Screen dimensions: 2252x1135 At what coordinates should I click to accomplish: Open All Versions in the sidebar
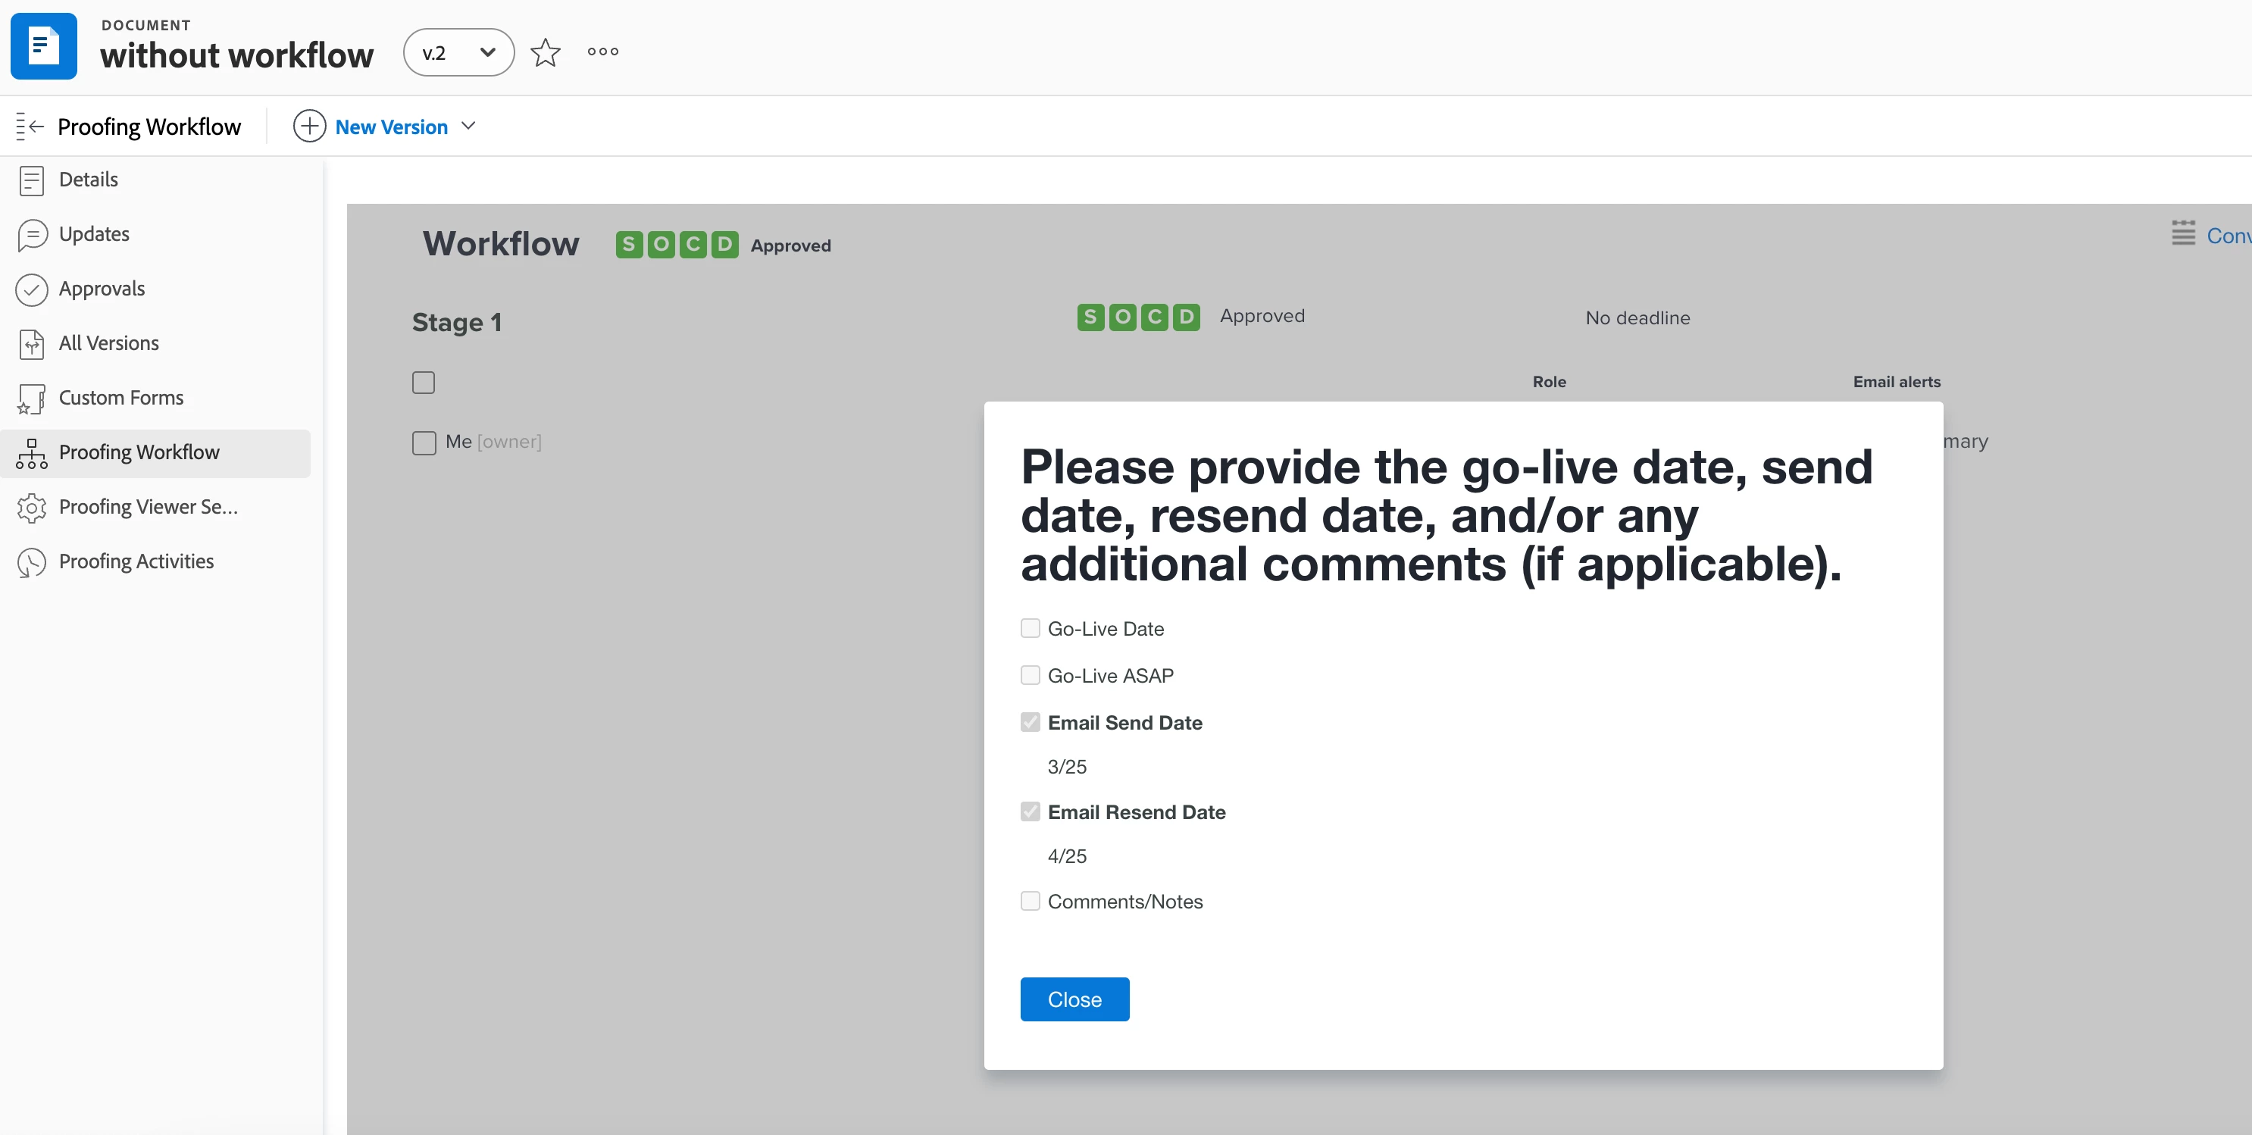(108, 342)
